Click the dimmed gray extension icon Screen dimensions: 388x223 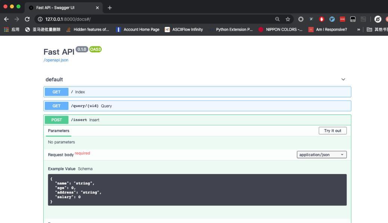coord(363,19)
